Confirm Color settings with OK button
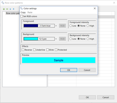 (69, 70)
